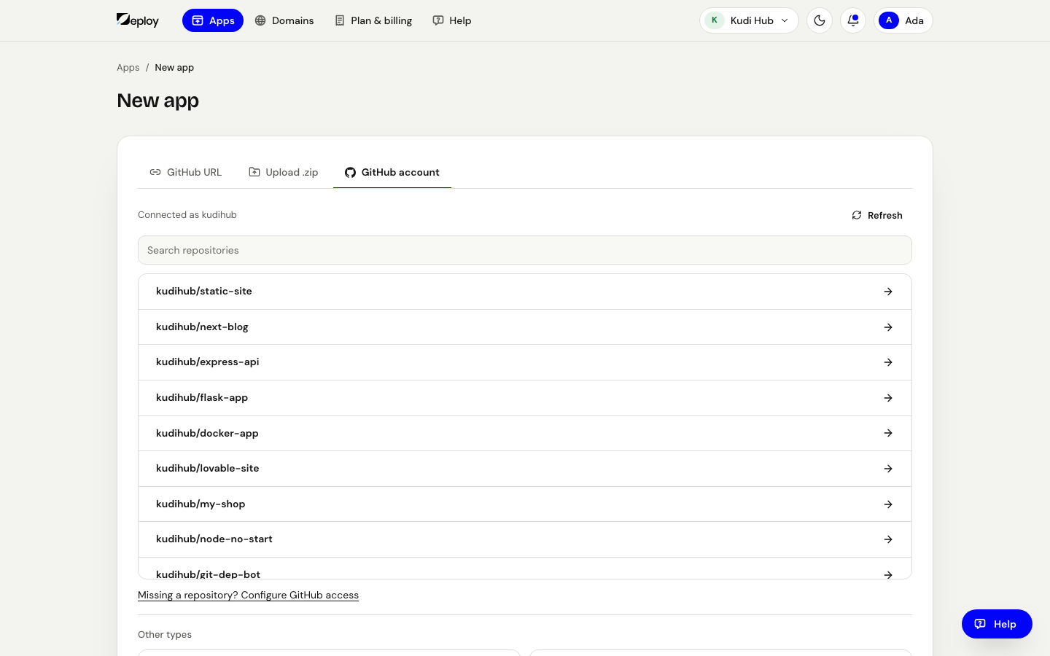The width and height of the screenshot is (1050, 656).
Task: Select kudihub/next-blog repository text
Action: click(202, 327)
